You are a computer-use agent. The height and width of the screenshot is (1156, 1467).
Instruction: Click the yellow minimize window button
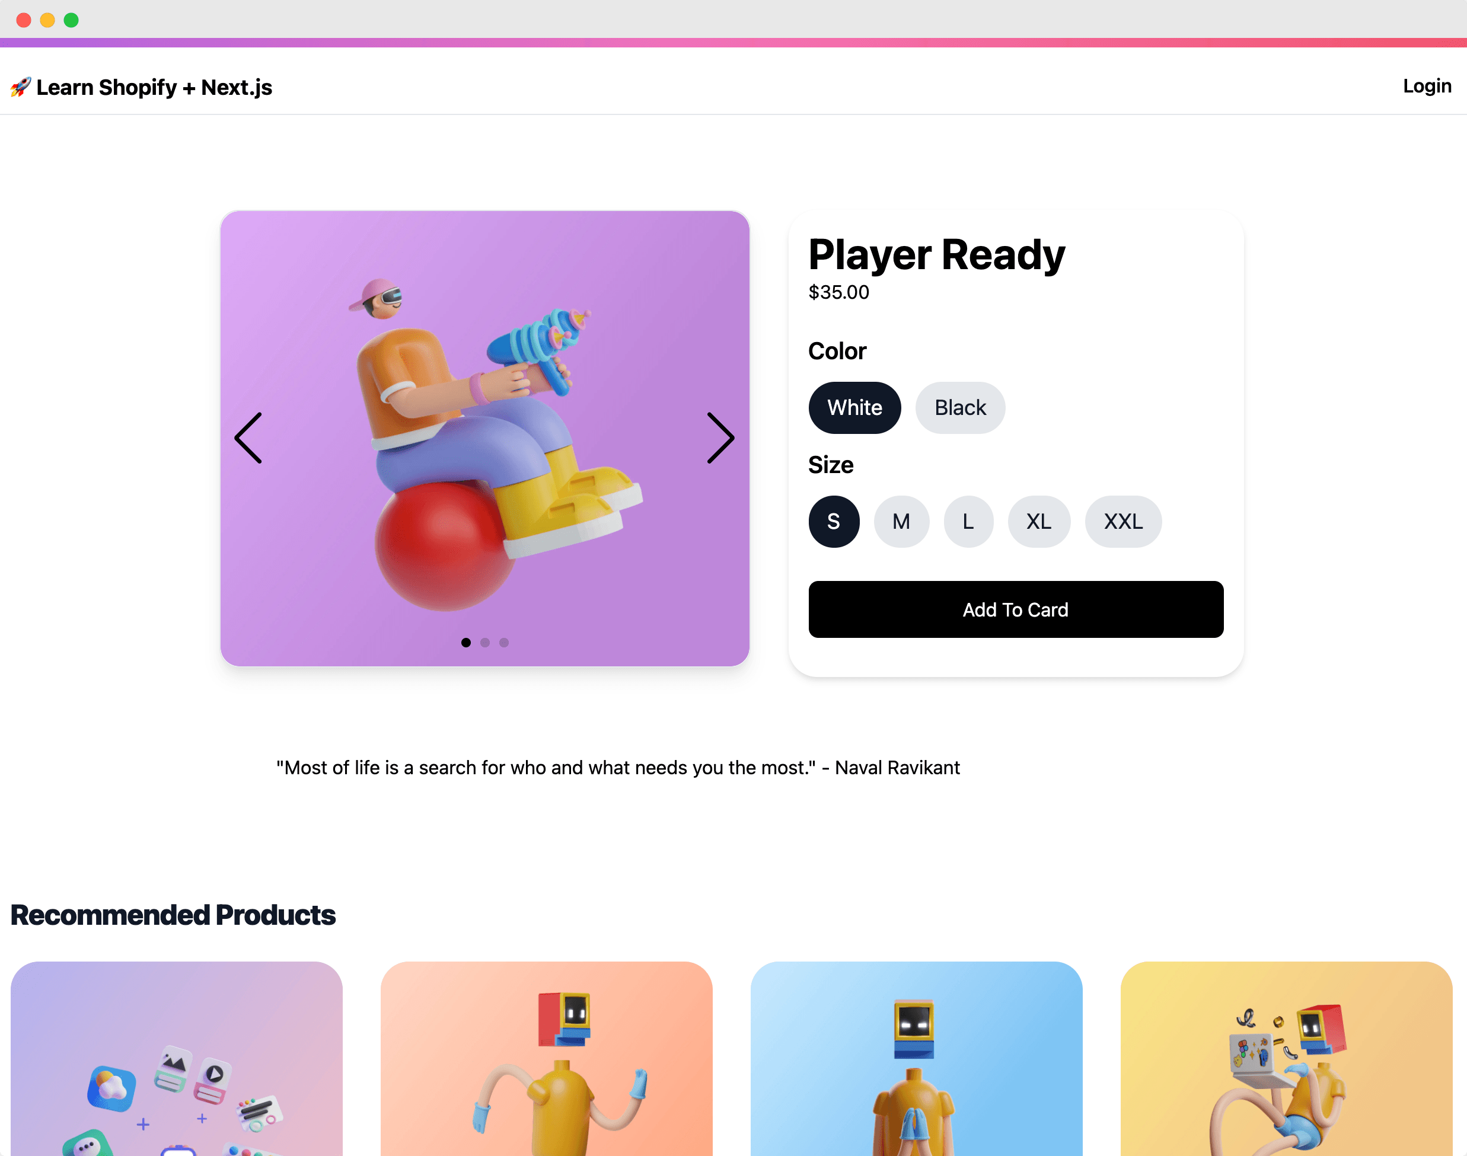point(47,20)
